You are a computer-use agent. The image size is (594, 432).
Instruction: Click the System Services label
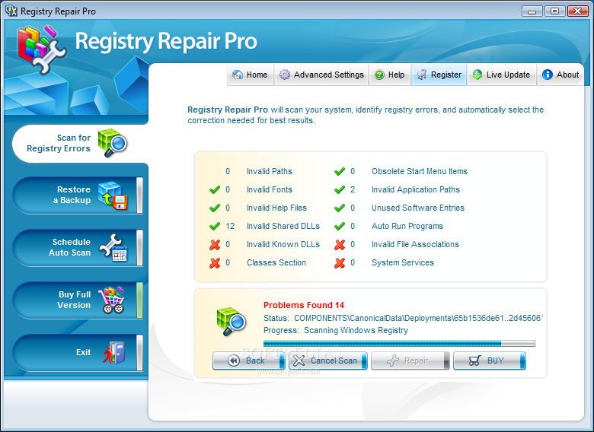403,262
